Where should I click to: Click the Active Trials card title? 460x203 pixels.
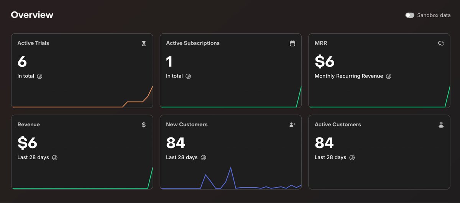pyautogui.click(x=33, y=43)
